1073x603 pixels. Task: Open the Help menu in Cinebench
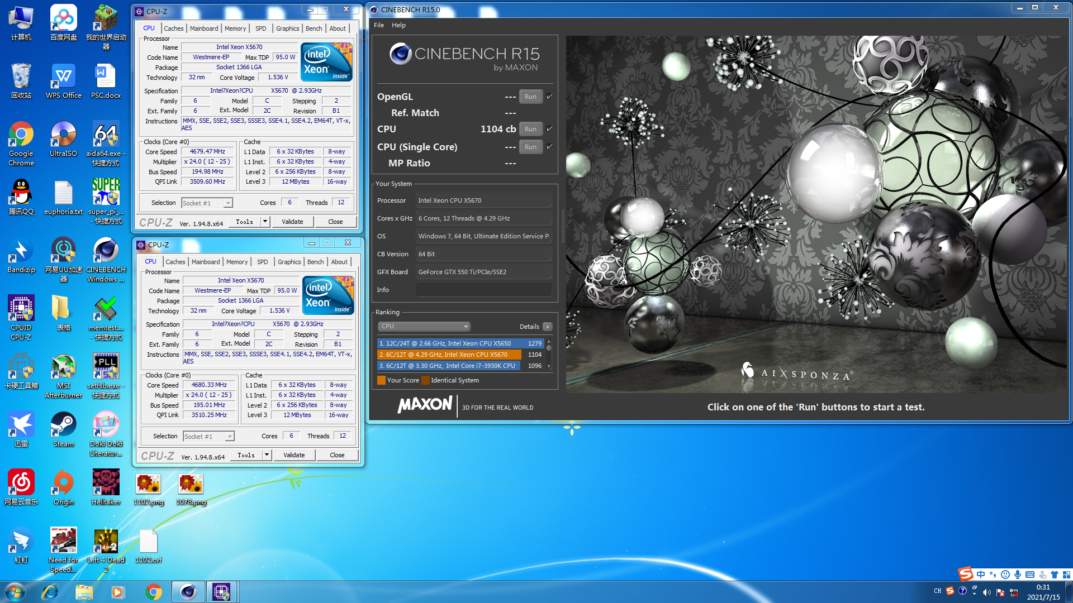pyautogui.click(x=398, y=25)
